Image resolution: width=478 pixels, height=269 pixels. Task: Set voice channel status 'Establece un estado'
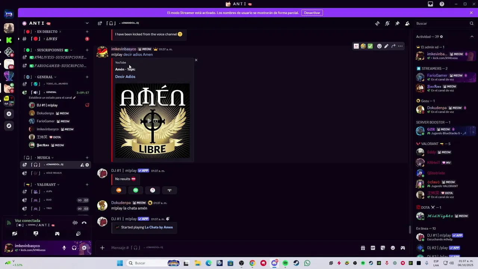pos(52,98)
